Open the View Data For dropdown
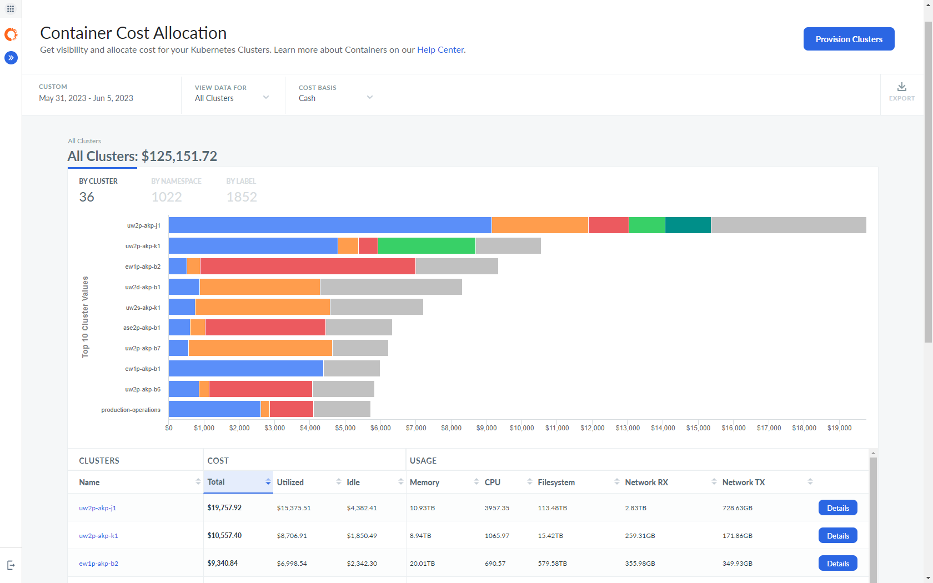Image resolution: width=933 pixels, height=583 pixels. (233, 95)
